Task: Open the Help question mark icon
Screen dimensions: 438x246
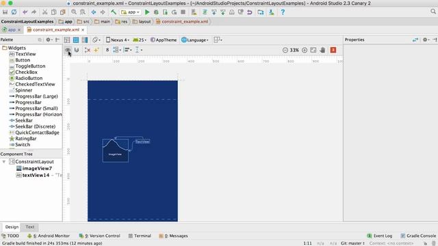Action: 283,12
